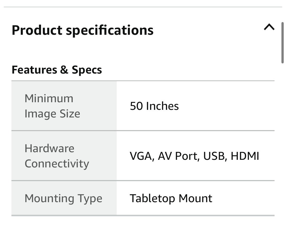Click the 50 Inches value
Screen dimensions: 286x226
coord(154,106)
